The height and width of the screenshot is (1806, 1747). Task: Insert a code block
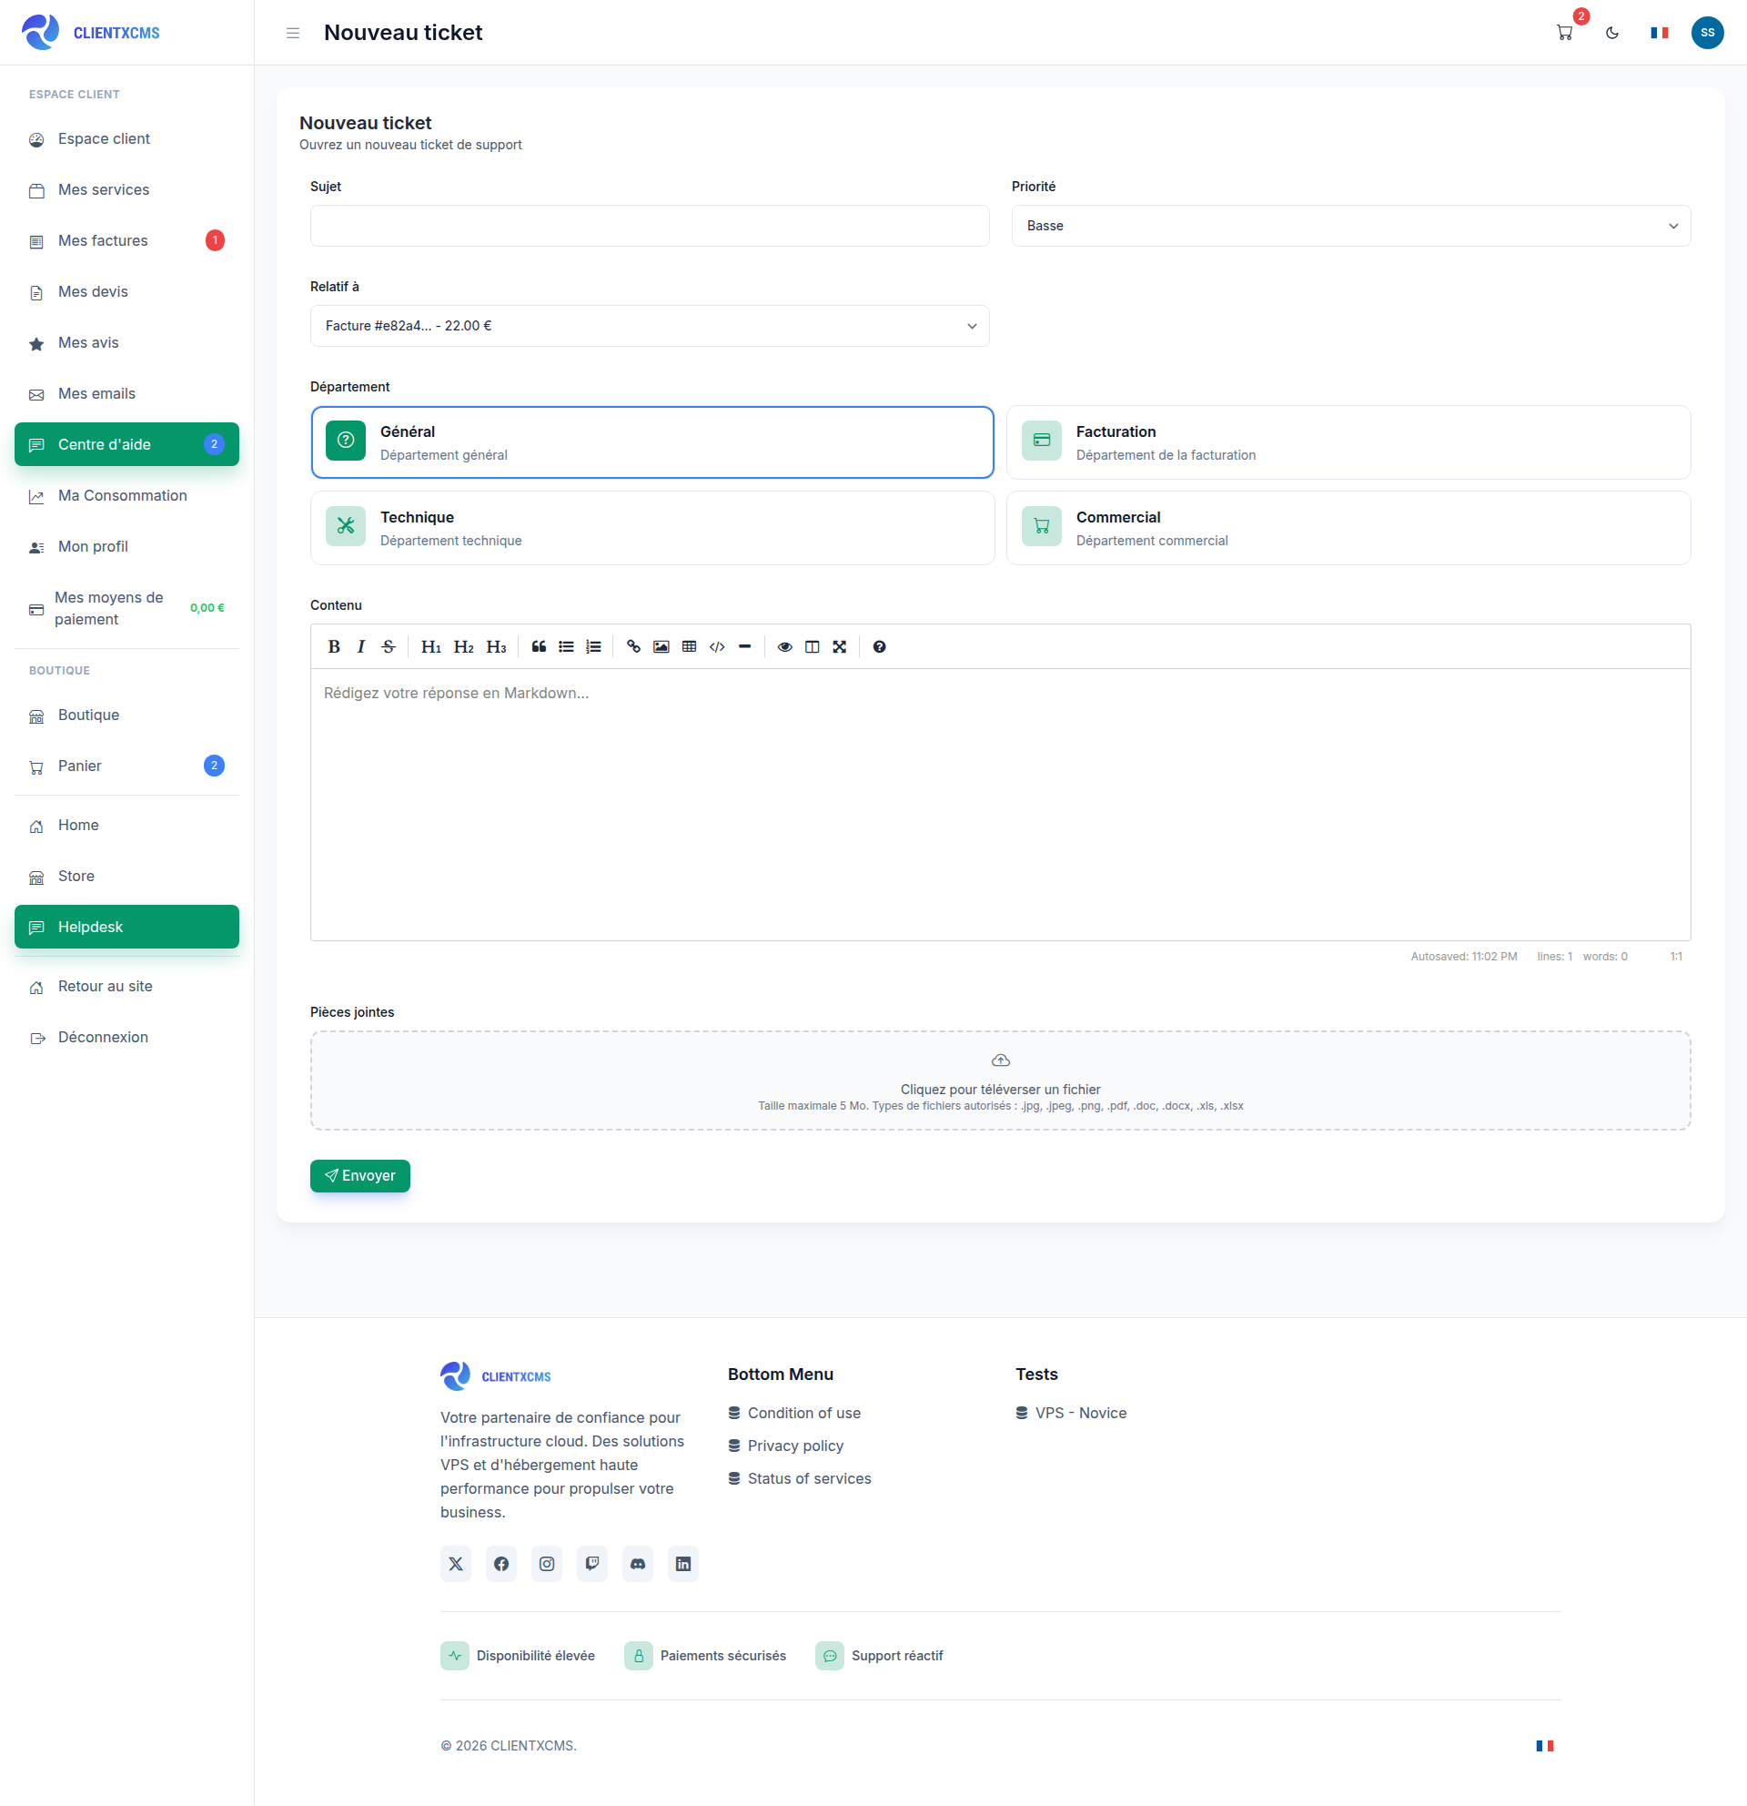pos(717,647)
